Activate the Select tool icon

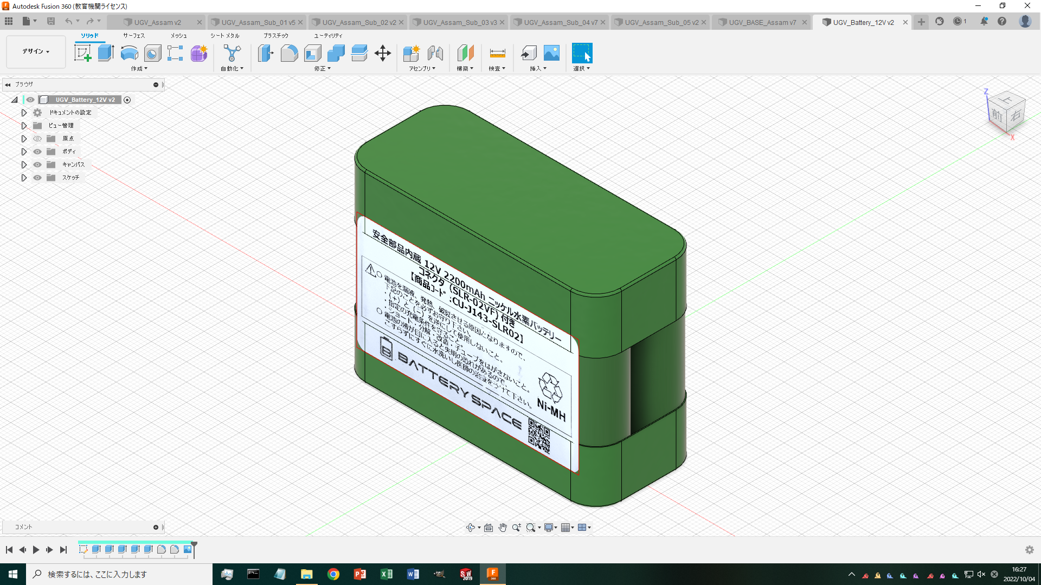(582, 53)
